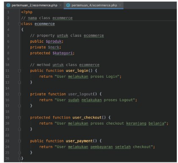Click line number 1 in gutter
Image resolution: width=178 pixels, height=163 pixels.
pyautogui.click(x=8, y=12)
